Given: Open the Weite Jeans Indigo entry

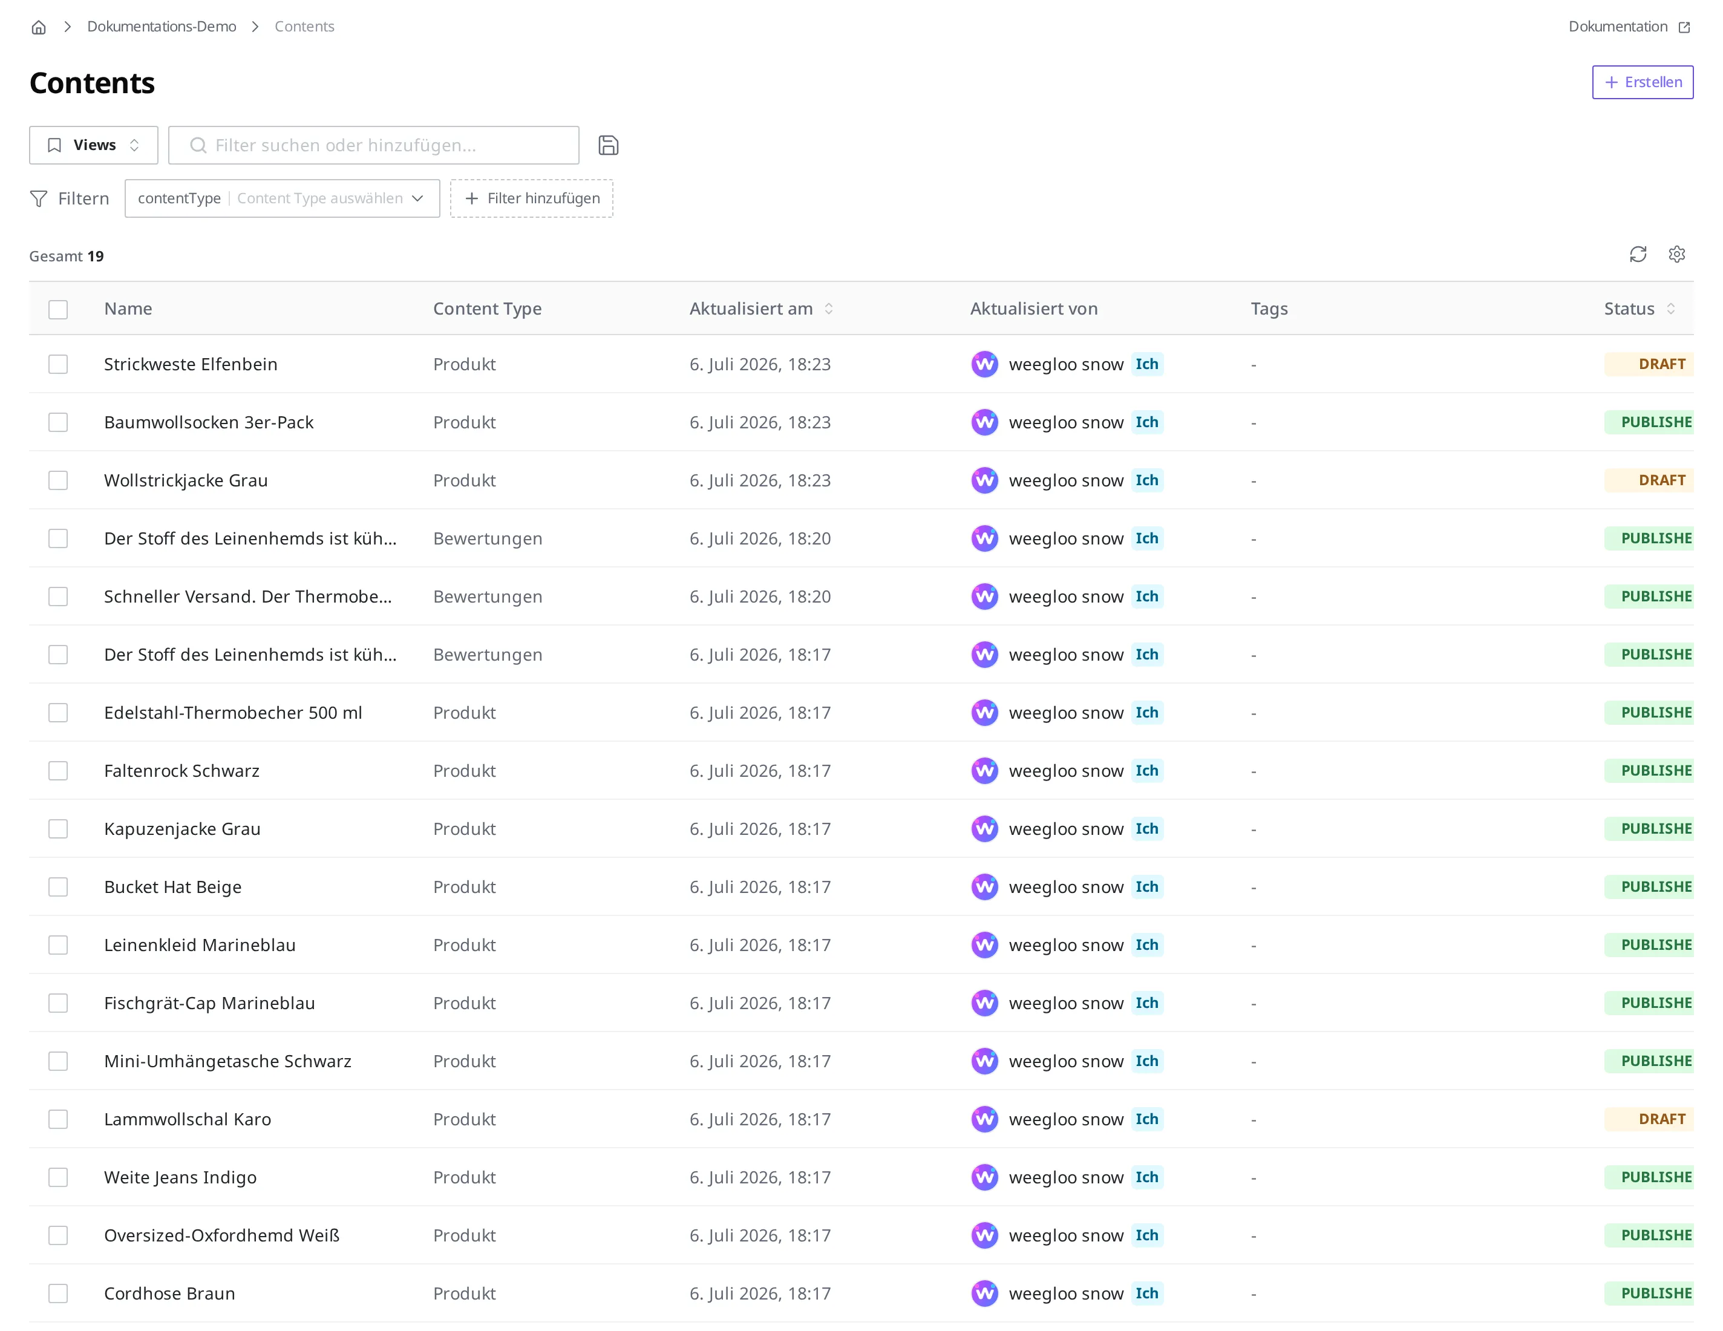Looking at the screenshot, I should (x=180, y=1177).
